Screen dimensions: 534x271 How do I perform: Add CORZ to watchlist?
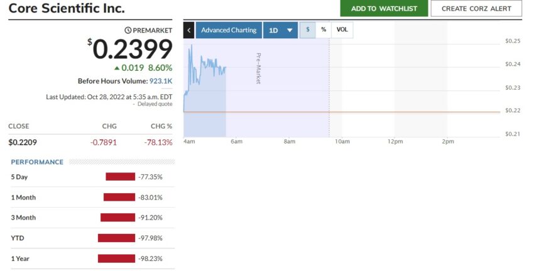pos(384,9)
